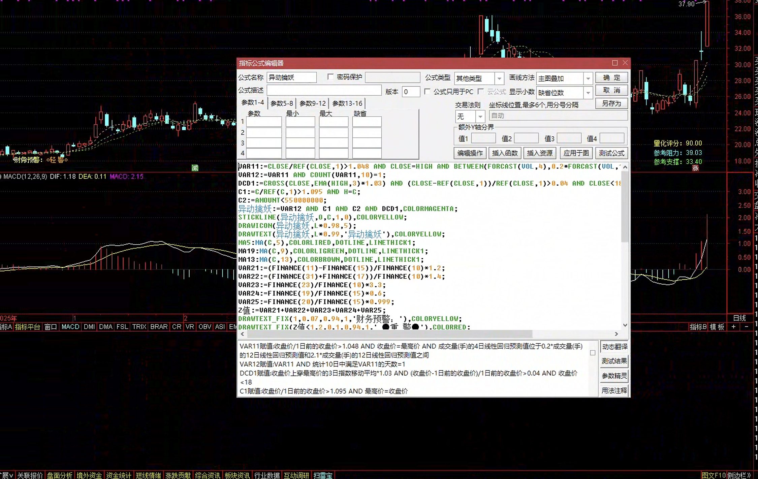Maximize the formula editor window
Image resolution: width=758 pixels, height=479 pixels.
coord(615,63)
